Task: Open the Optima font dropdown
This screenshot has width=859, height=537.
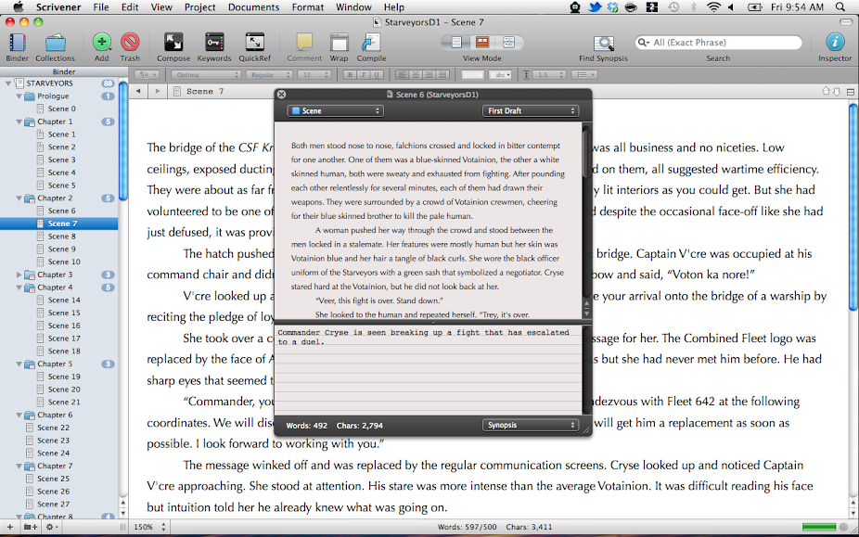Action: pos(206,75)
